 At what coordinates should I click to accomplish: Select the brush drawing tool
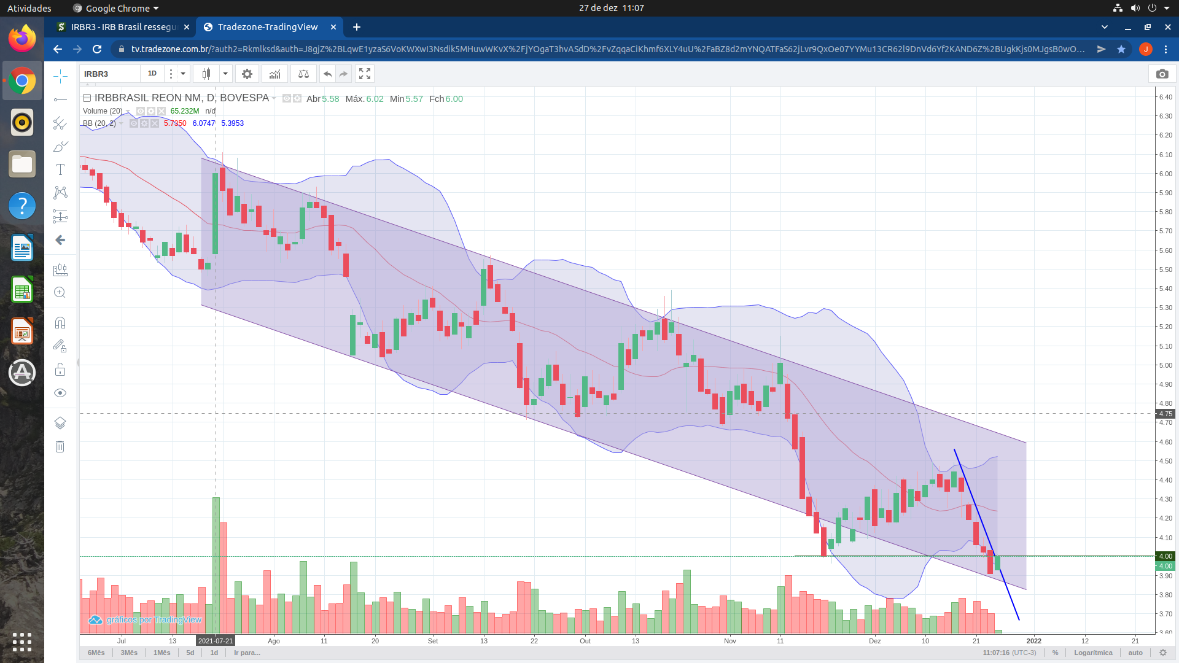click(x=60, y=146)
